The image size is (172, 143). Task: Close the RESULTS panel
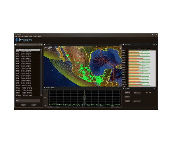click(x=156, y=45)
